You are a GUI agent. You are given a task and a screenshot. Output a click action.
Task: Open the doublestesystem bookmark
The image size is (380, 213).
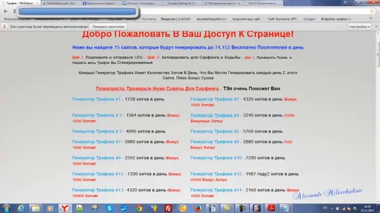(x=211, y=19)
